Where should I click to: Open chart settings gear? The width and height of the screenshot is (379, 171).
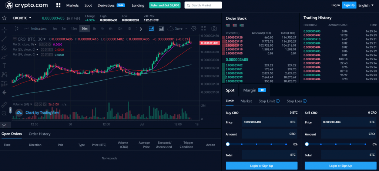194,28
